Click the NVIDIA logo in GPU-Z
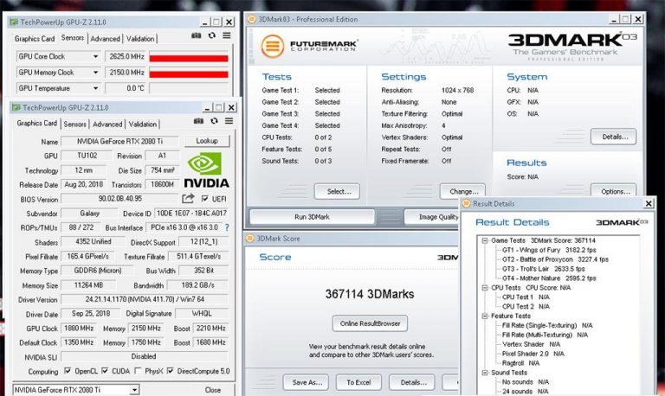This screenshot has height=396, width=665. click(x=206, y=169)
